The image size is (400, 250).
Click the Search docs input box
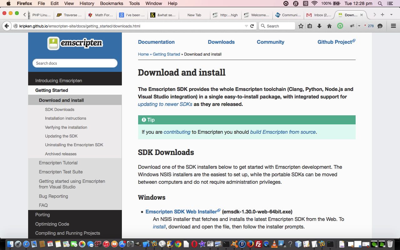coord(75,63)
